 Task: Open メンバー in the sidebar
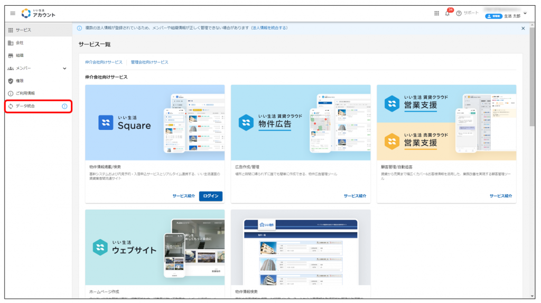tap(38, 68)
